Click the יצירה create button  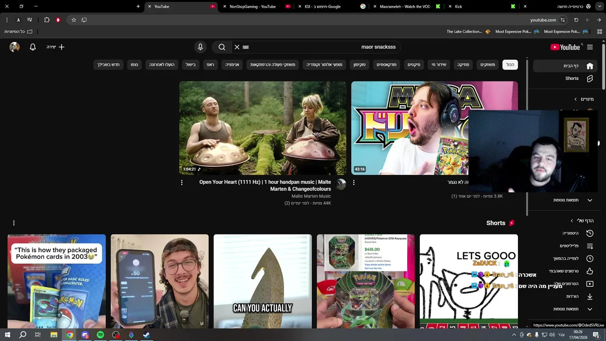click(x=55, y=47)
